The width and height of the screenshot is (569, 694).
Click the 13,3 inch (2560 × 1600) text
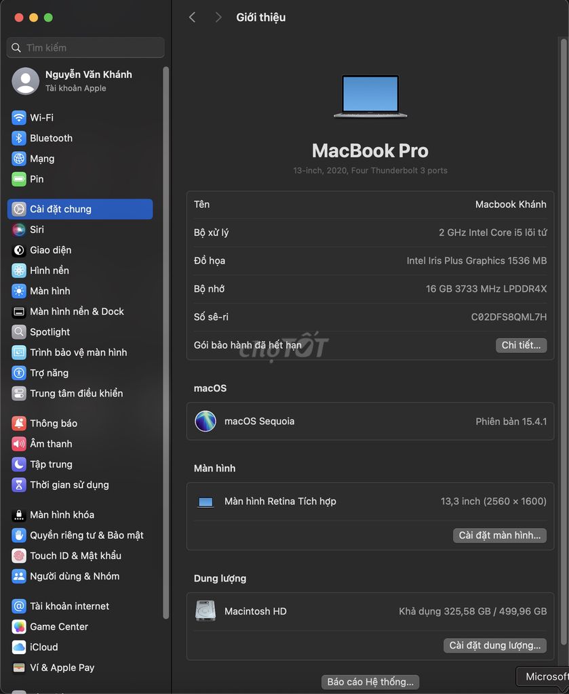(x=493, y=502)
